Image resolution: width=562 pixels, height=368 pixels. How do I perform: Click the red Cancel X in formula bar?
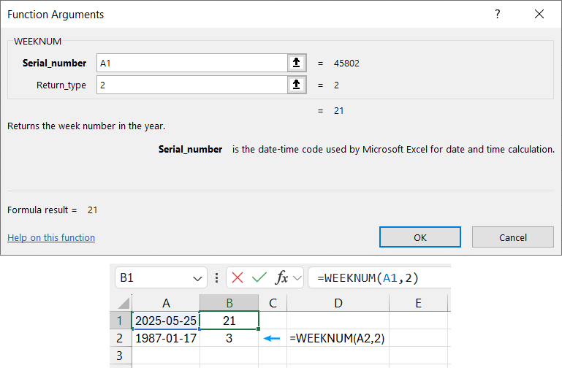[x=238, y=277]
